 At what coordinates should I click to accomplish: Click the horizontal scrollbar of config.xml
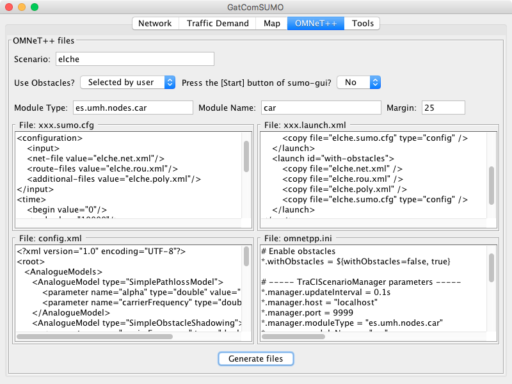click(x=95, y=336)
